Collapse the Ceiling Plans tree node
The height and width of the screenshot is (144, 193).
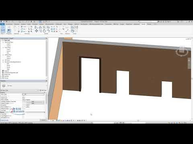[x=3, y=55]
